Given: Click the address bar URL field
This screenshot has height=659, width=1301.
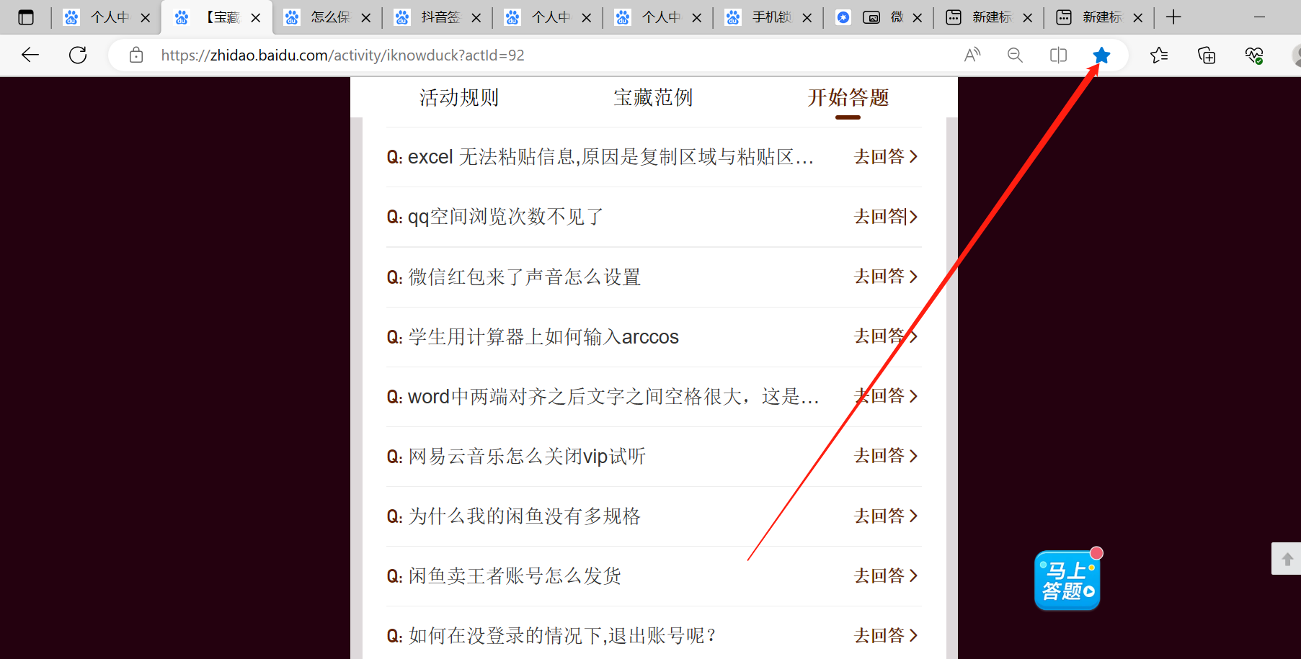Looking at the screenshot, I should point(342,55).
